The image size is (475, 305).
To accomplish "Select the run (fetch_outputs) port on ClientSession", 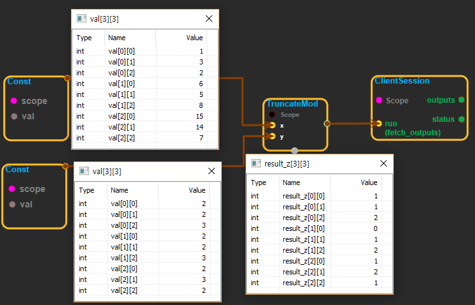I will pos(378,123).
